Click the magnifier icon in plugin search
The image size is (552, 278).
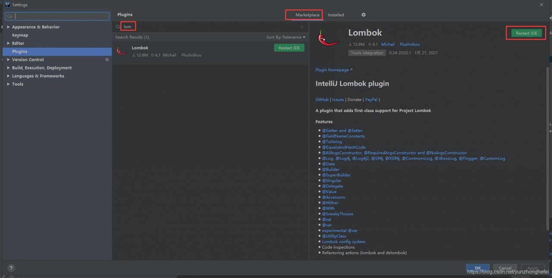pyautogui.click(x=118, y=27)
